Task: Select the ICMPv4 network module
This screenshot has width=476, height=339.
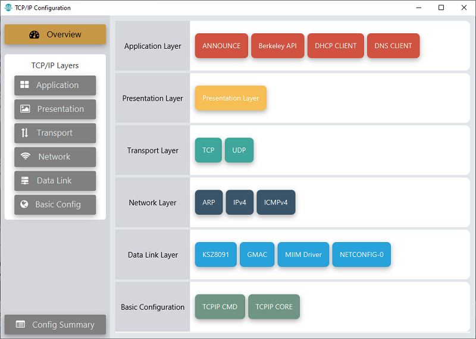Action: 276,203
